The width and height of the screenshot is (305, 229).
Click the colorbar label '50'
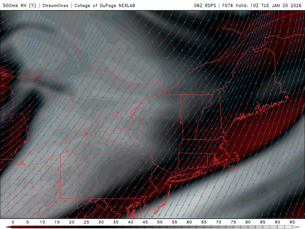click(160, 222)
